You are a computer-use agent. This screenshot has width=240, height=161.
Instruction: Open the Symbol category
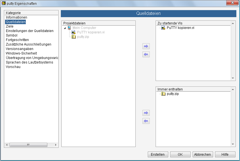tap(11, 35)
